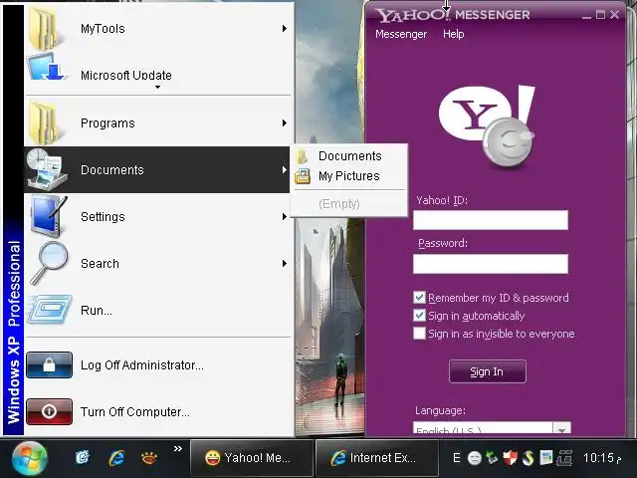Click the Turn Off Computer power icon
This screenshot has width=637, height=478.
pyautogui.click(x=49, y=411)
